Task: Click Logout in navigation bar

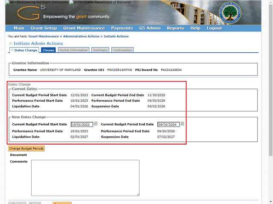Action: tap(214, 28)
